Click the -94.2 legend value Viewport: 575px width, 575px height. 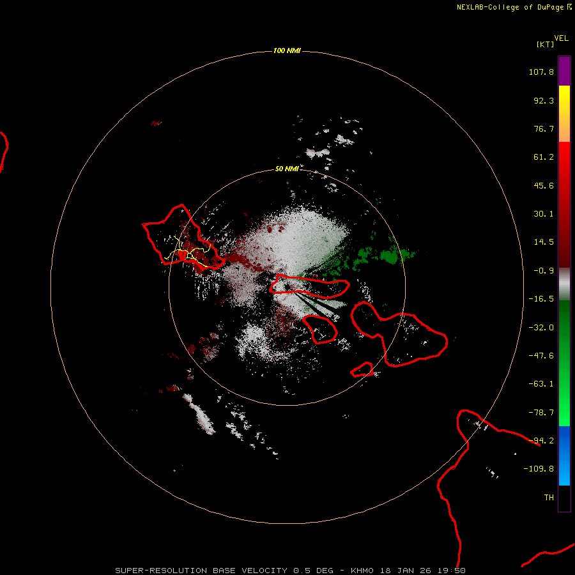(x=541, y=441)
